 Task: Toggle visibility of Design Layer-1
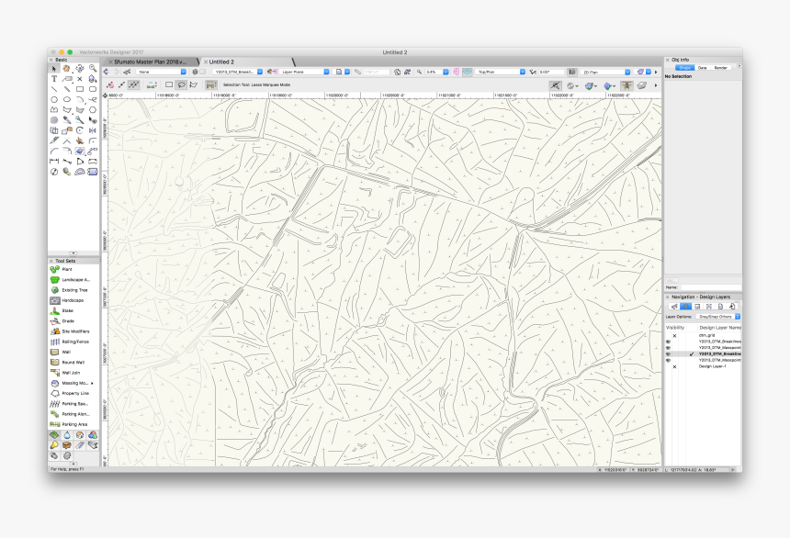pos(673,365)
